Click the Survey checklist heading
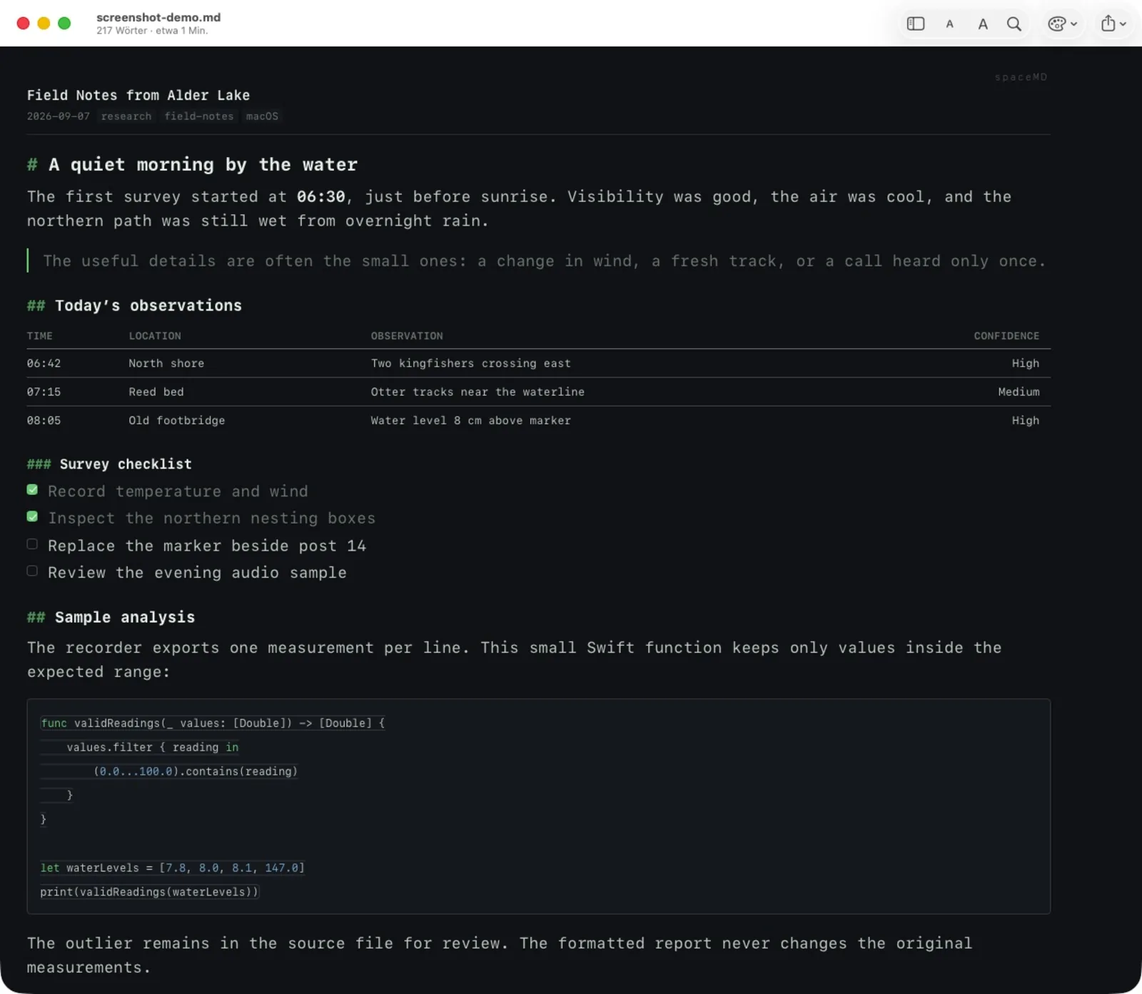The height and width of the screenshot is (994, 1142). click(126, 464)
